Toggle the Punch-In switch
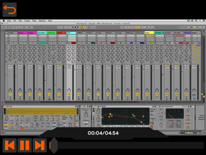Viewport: 206px width, 155px height. [x=134, y=27]
